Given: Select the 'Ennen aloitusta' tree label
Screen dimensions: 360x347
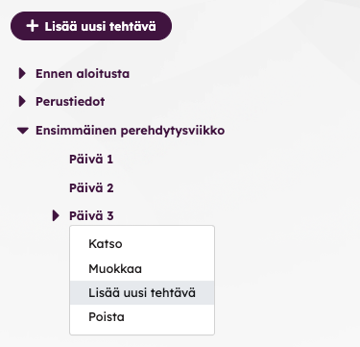Looking at the screenshot, I should point(83,74).
